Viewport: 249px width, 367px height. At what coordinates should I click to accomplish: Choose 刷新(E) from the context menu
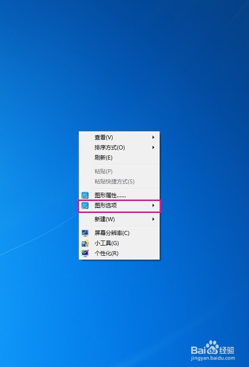pos(119,158)
